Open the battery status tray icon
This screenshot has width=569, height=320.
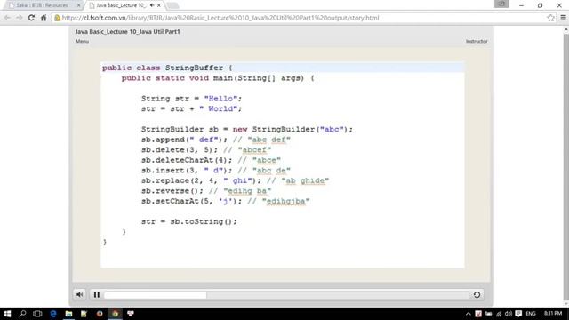488,314
